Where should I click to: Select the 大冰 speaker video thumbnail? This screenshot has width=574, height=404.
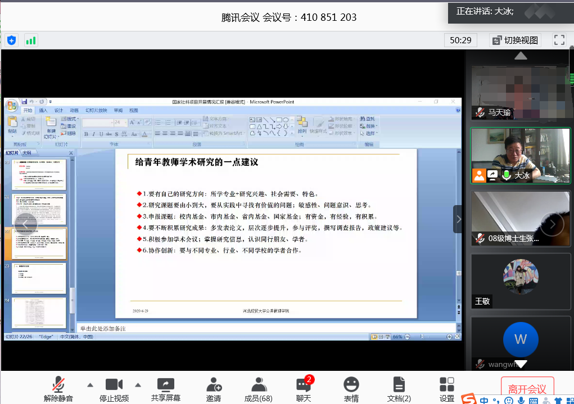pyautogui.click(x=521, y=155)
